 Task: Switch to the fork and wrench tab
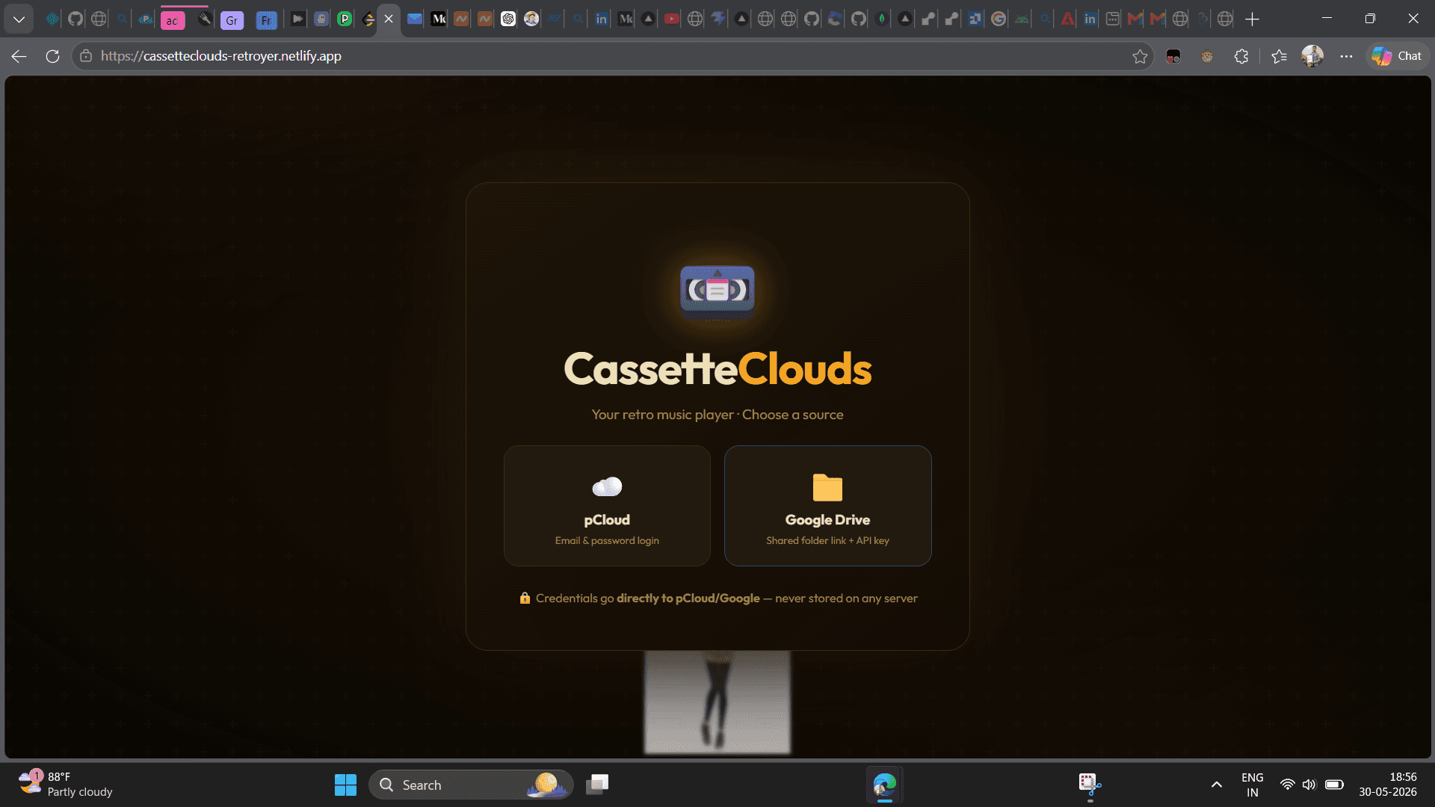click(x=204, y=19)
